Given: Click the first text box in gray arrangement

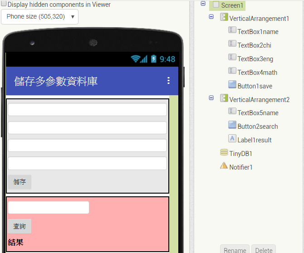Looking at the screenshot, I should click(87, 110).
